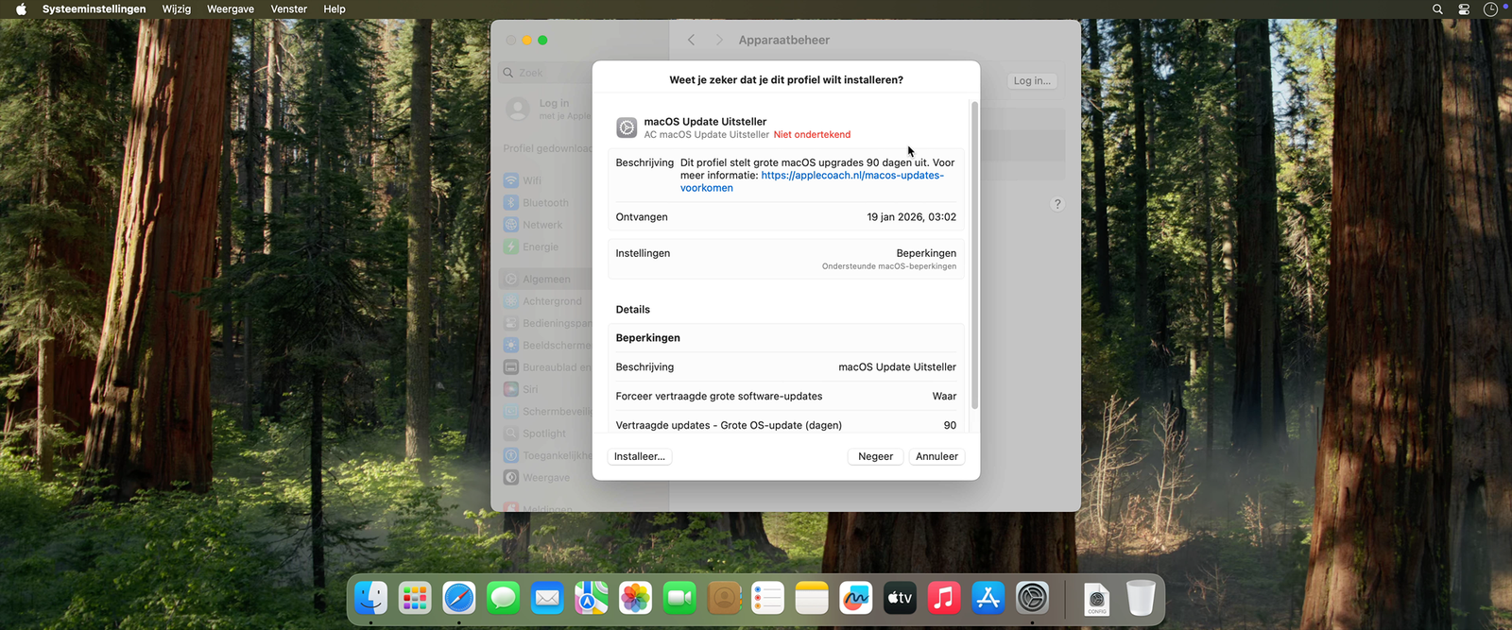Click the Log in... button in the background window
Screen dimensions: 1512x630
click(x=1032, y=81)
